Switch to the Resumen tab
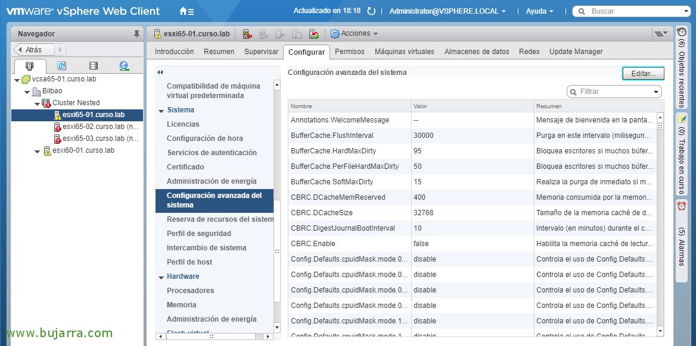This screenshot has height=346, width=696. (x=219, y=52)
